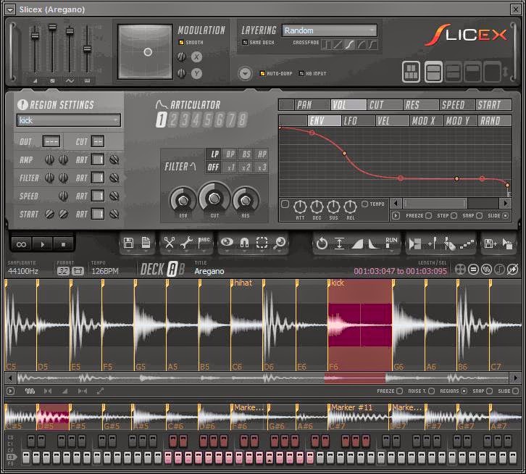Click the modulation X button
Screen dimensions: 526x474
click(x=196, y=57)
